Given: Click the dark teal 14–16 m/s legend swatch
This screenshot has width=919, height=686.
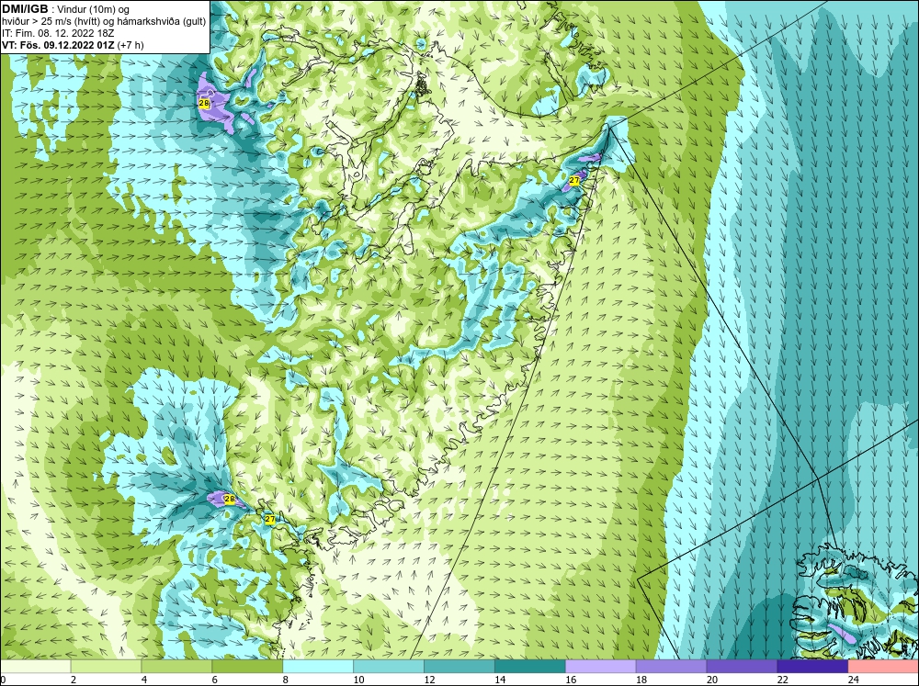Looking at the screenshot, I should [x=530, y=666].
